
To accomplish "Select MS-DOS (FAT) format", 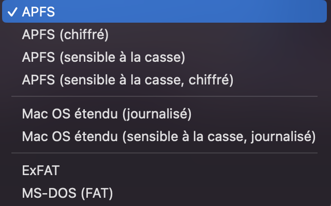I will click(67, 193).
